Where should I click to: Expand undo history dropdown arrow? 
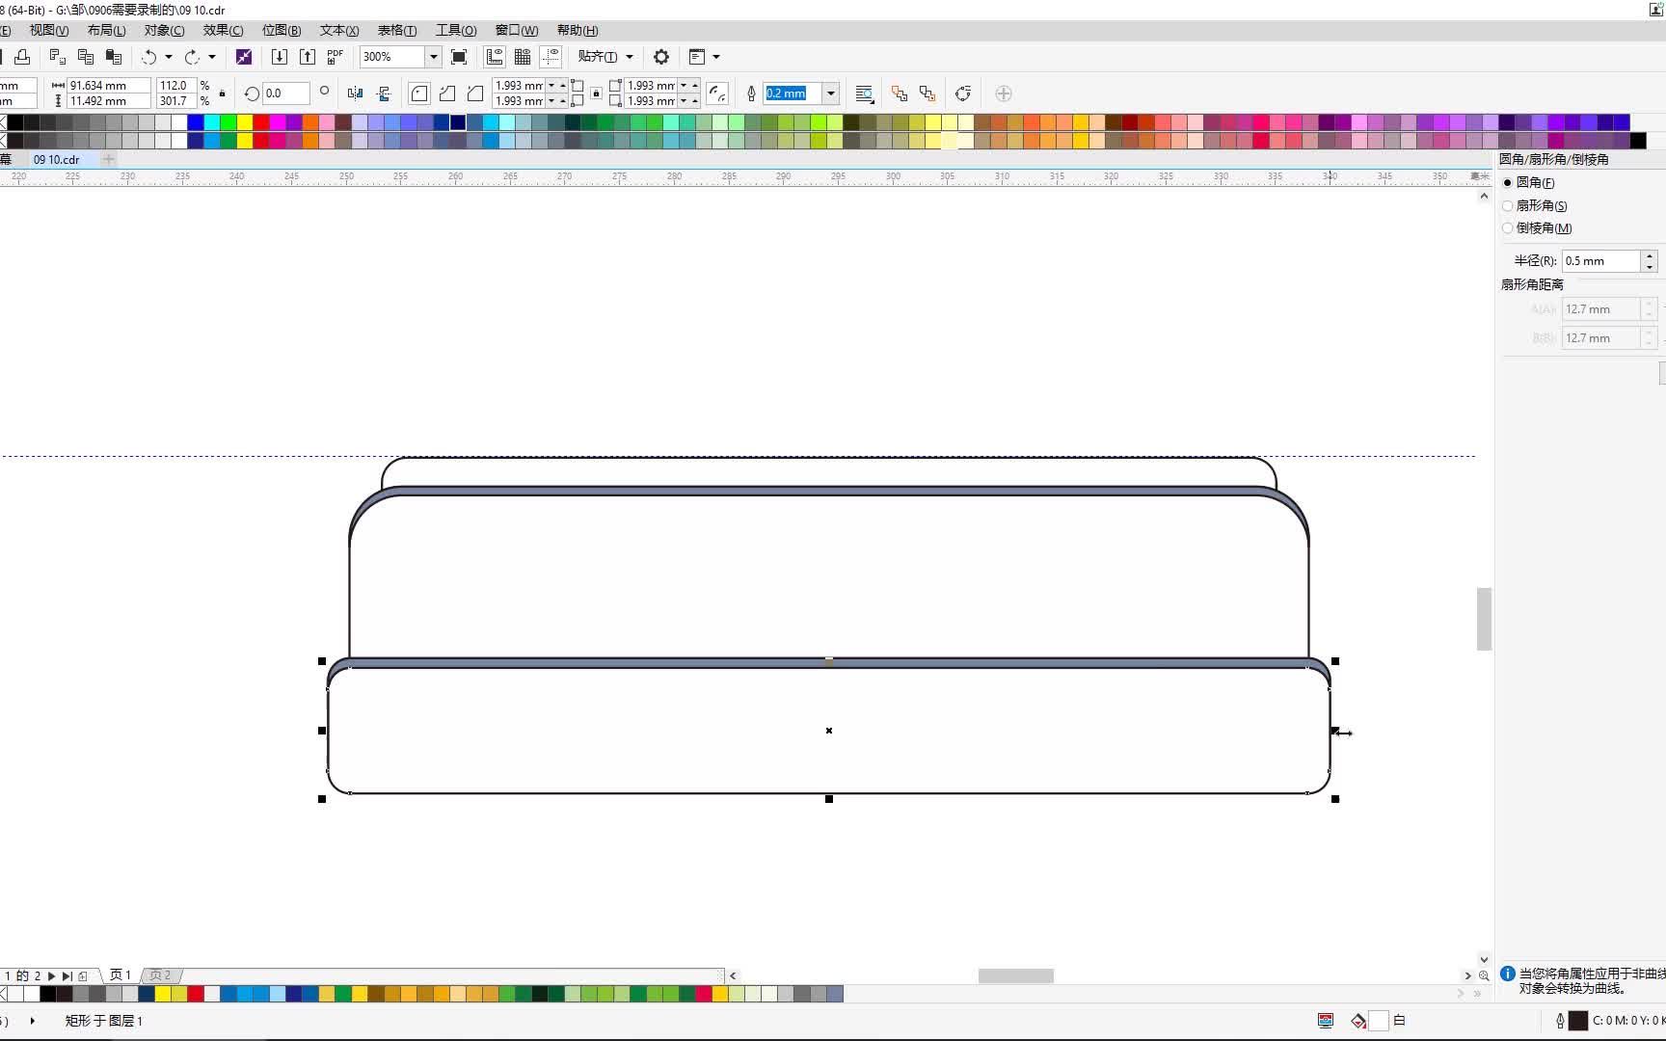169,57
